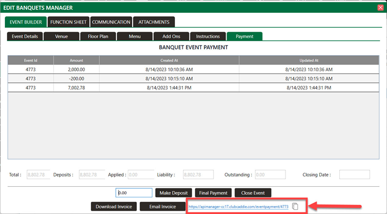Sort by the Created At column header

point(169,60)
